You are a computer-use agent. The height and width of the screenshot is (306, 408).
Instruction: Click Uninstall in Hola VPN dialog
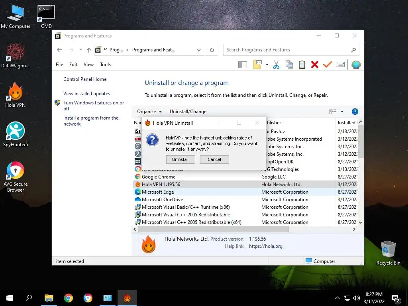click(180, 159)
